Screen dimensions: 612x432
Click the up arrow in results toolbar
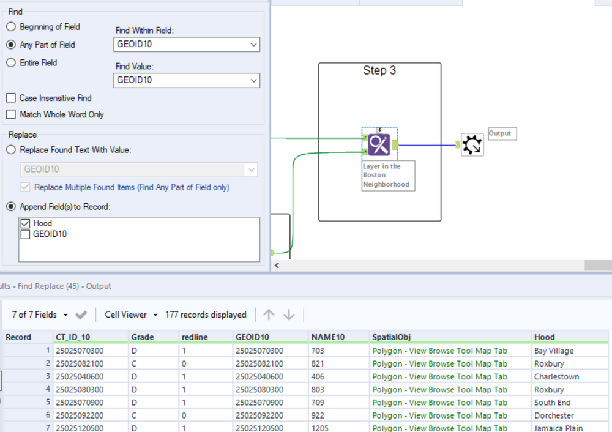click(269, 315)
